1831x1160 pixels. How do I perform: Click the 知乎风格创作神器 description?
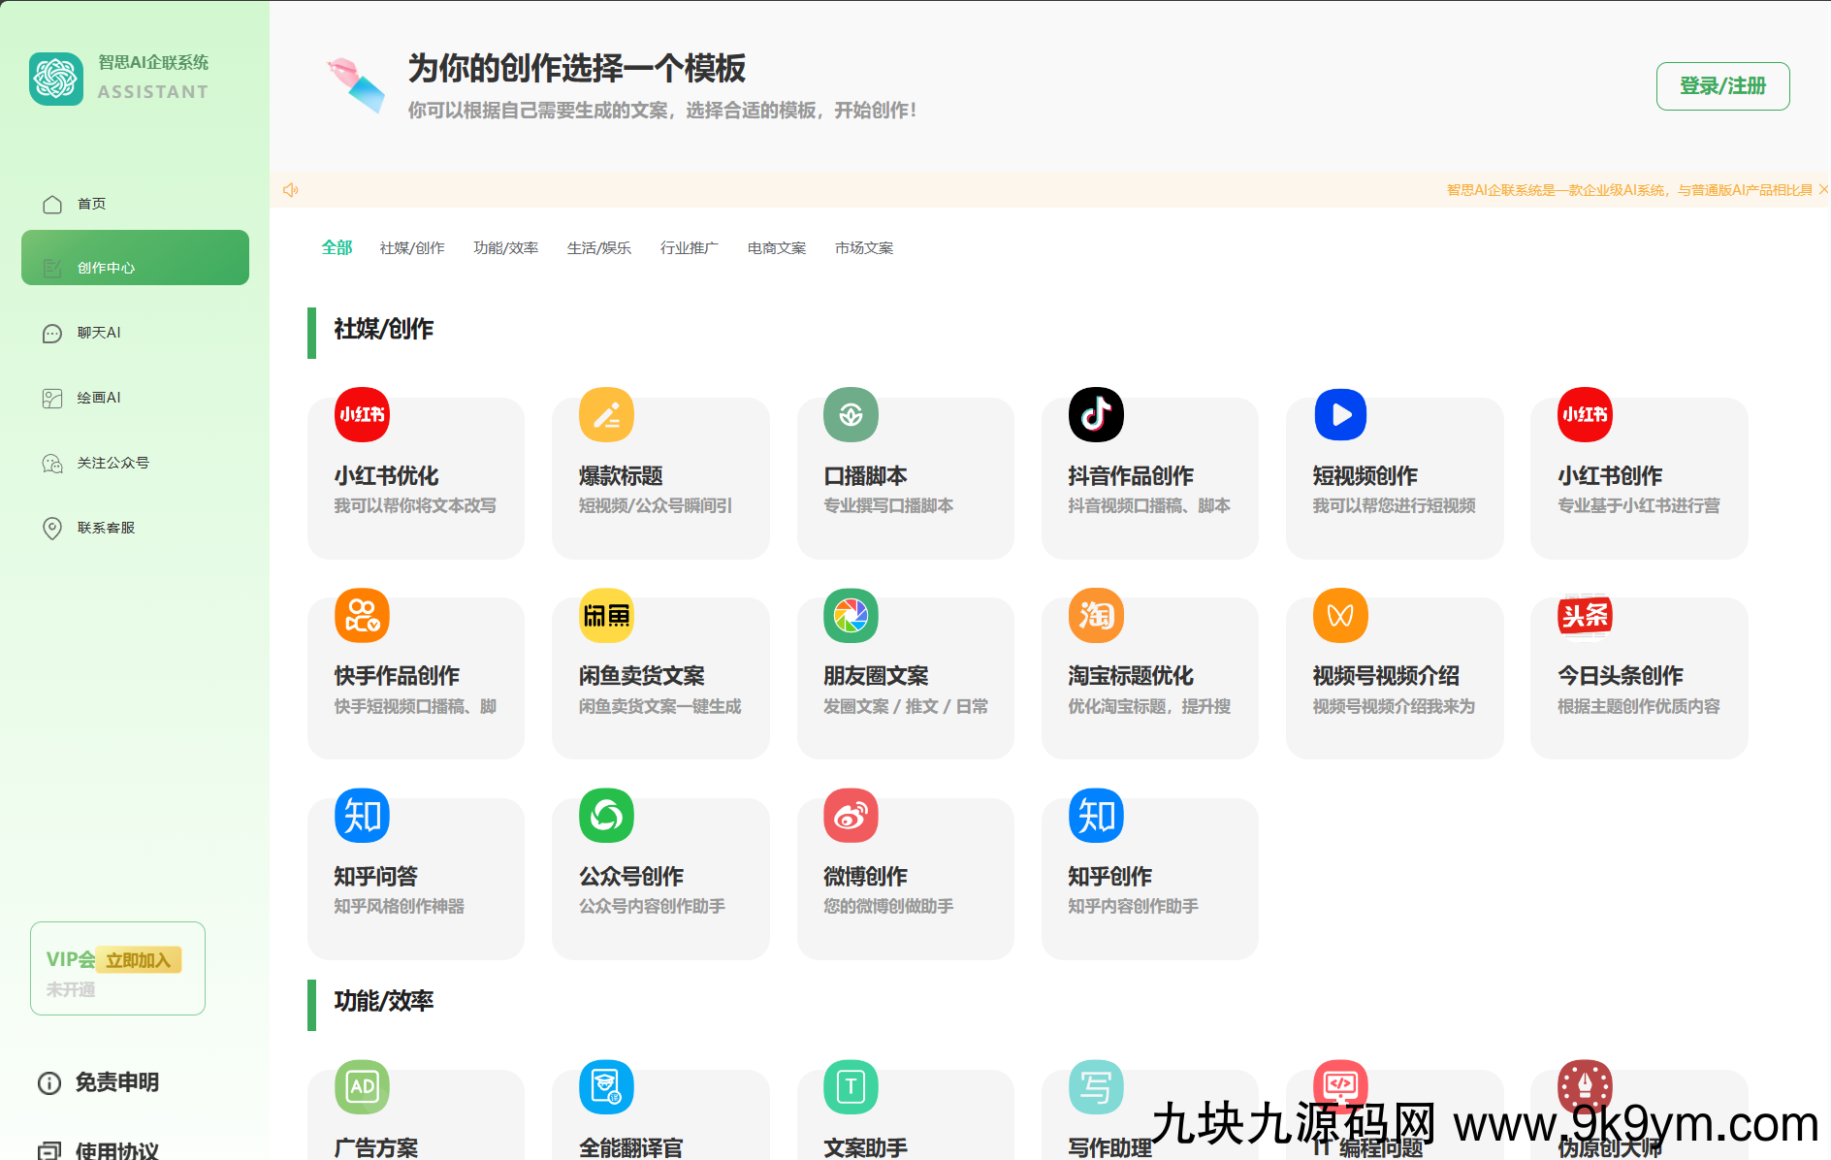point(399,906)
